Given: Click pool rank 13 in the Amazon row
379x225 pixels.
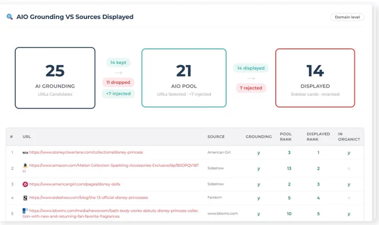Looking at the screenshot, I should tap(289, 169).
